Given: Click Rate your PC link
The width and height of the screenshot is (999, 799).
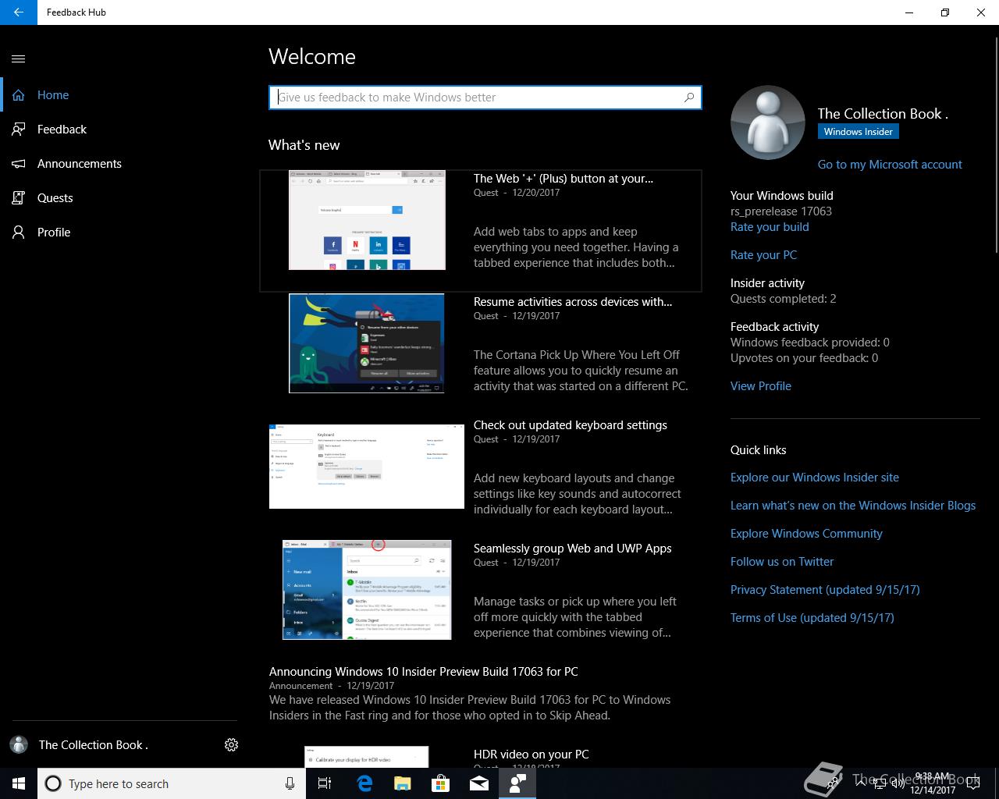Looking at the screenshot, I should [x=763, y=255].
